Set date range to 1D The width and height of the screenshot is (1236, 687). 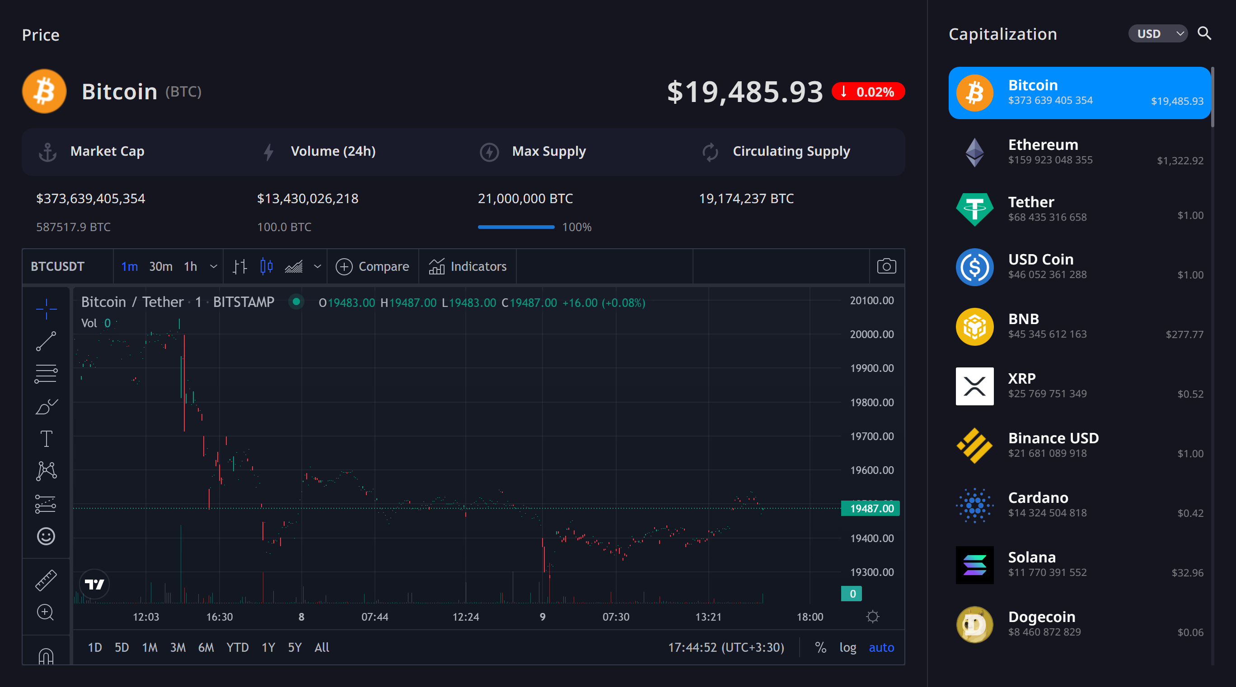[x=94, y=647]
